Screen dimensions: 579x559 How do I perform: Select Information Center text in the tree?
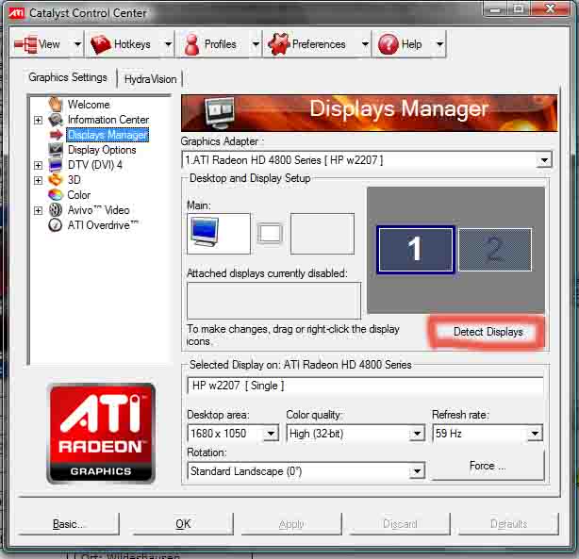click(x=108, y=120)
